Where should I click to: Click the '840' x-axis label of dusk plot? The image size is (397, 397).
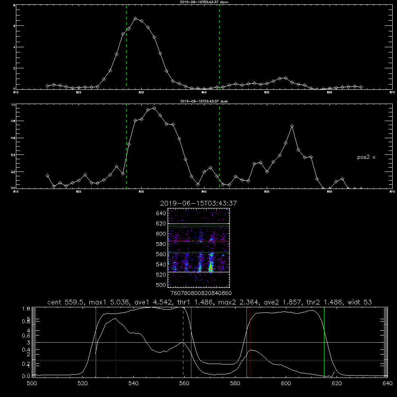click(x=204, y=192)
